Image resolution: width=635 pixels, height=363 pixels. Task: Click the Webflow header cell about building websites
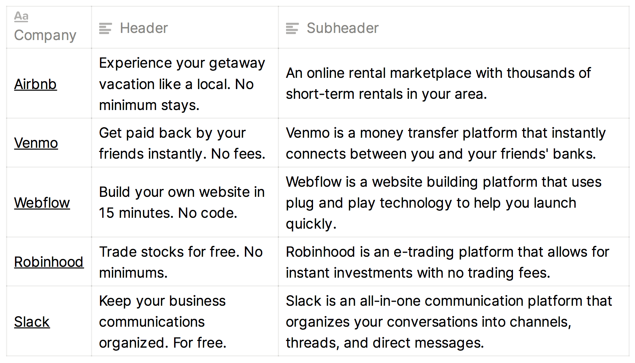(x=182, y=202)
